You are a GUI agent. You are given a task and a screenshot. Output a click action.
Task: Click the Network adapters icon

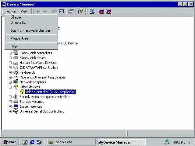click(x=16, y=82)
